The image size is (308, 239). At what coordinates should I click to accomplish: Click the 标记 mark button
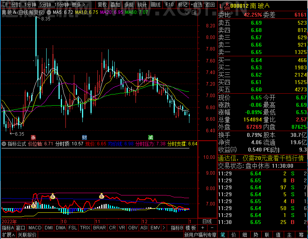[x=182, y=5]
